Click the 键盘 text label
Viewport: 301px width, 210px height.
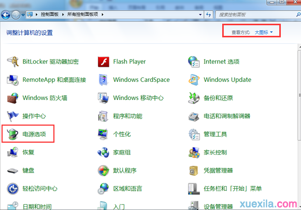pos(28,171)
